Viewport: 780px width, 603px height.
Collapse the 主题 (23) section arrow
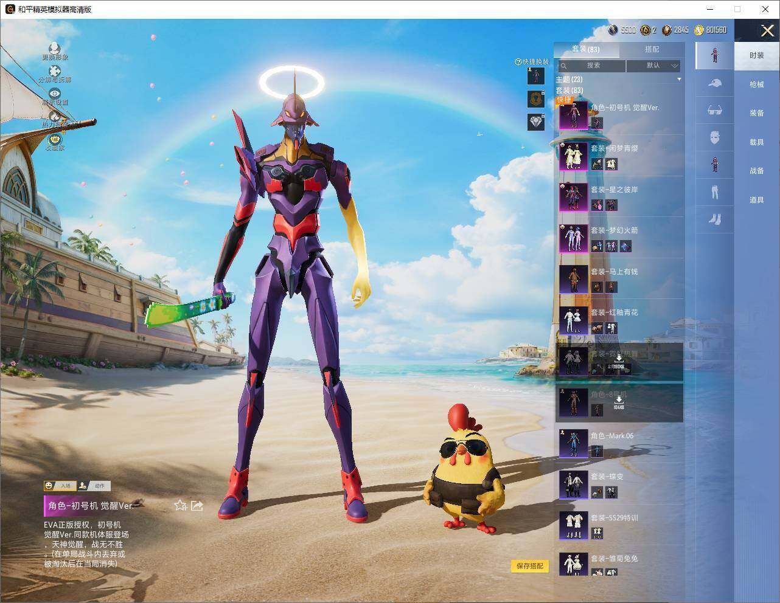[x=679, y=80]
